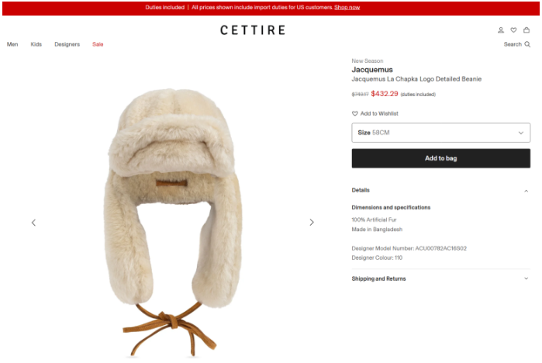Open the Men menu

[x=12, y=44]
